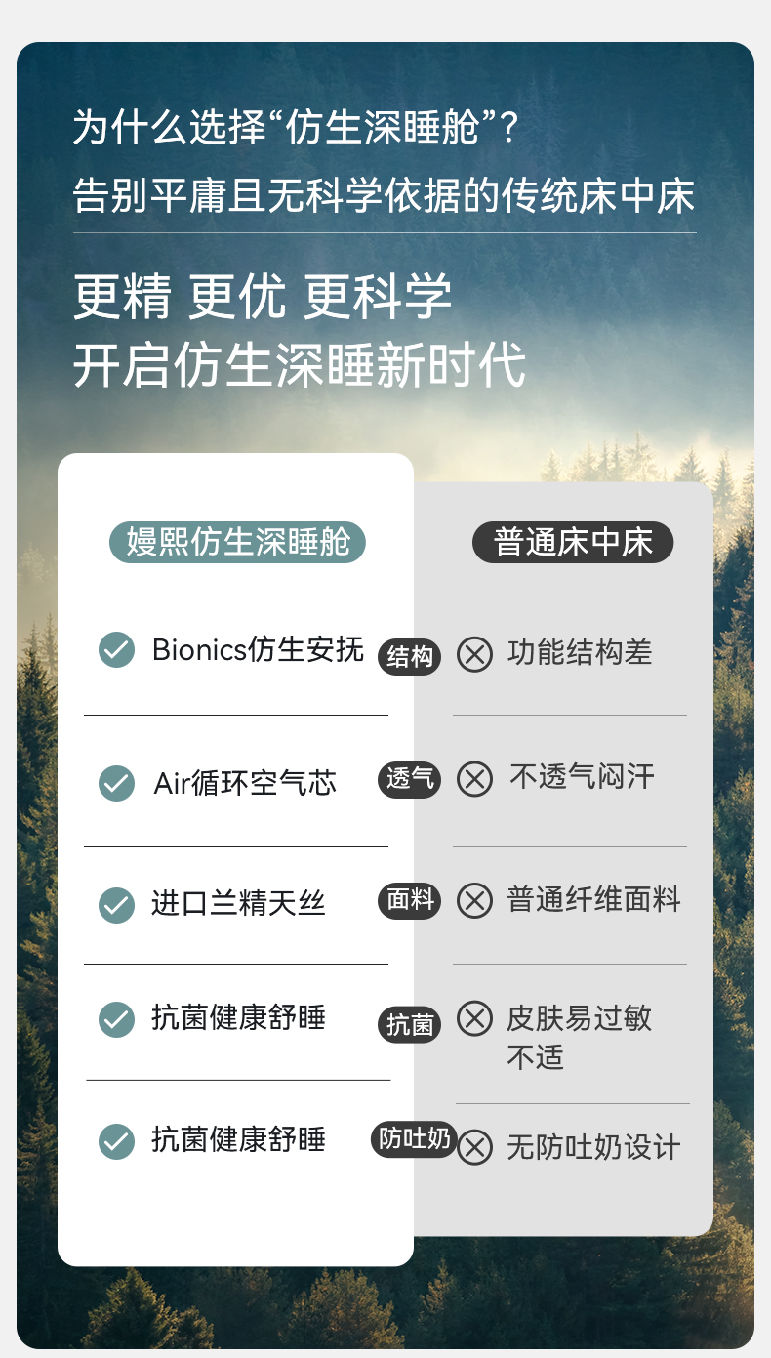The image size is (771, 1358).
Task: Click the checkmark next to Air循环空气芯
Action: point(116,783)
